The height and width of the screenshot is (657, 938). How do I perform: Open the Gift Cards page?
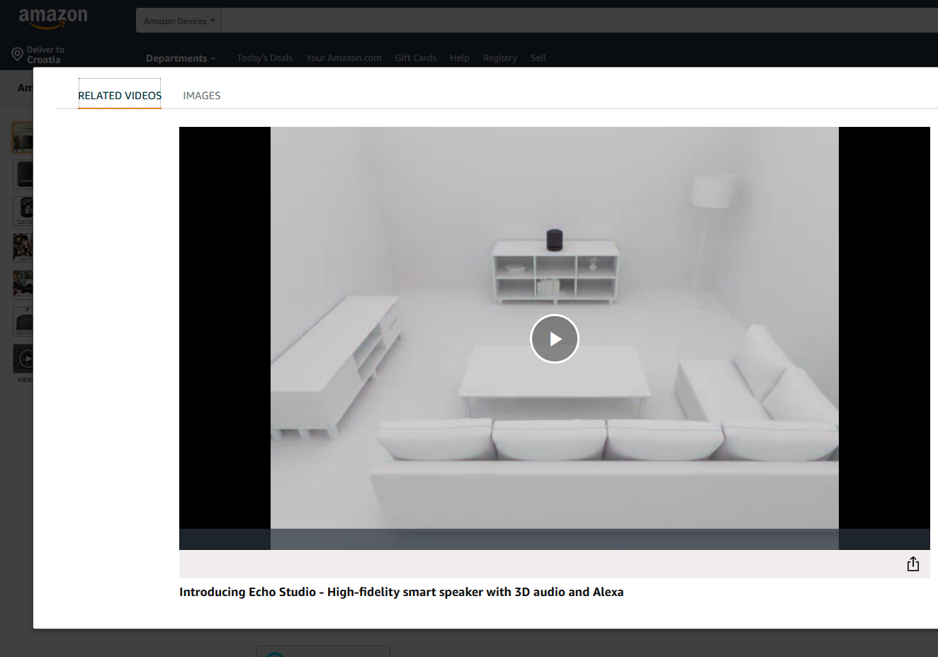[x=415, y=58]
